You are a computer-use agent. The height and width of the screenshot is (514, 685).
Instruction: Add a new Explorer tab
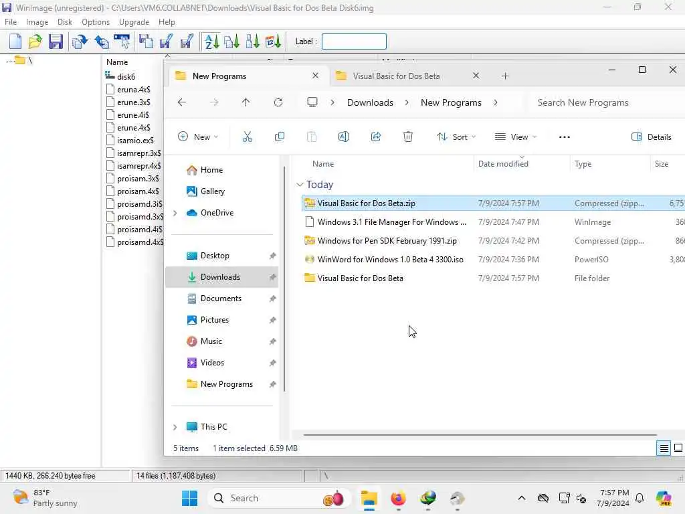(505, 76)
